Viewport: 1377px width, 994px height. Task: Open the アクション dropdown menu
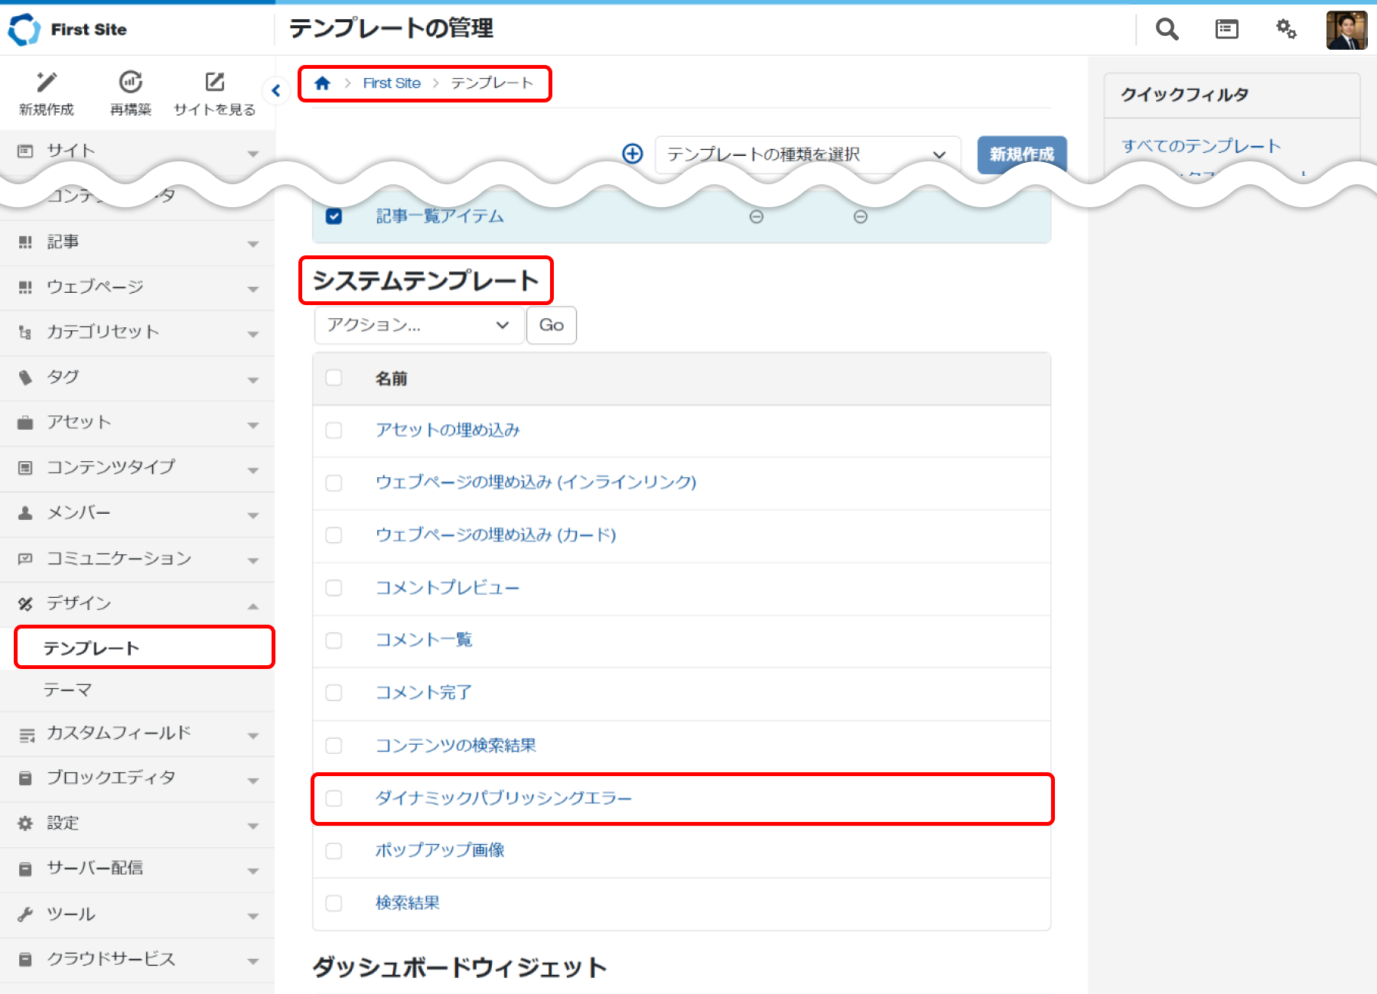(418, 325)
